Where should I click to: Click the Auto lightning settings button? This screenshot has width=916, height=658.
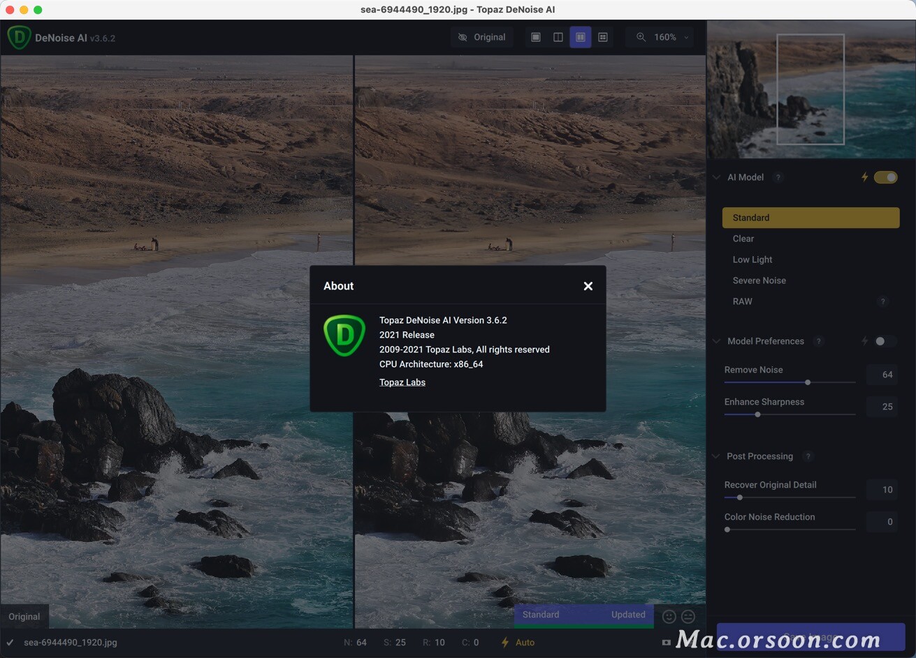[x=518, y=643]
